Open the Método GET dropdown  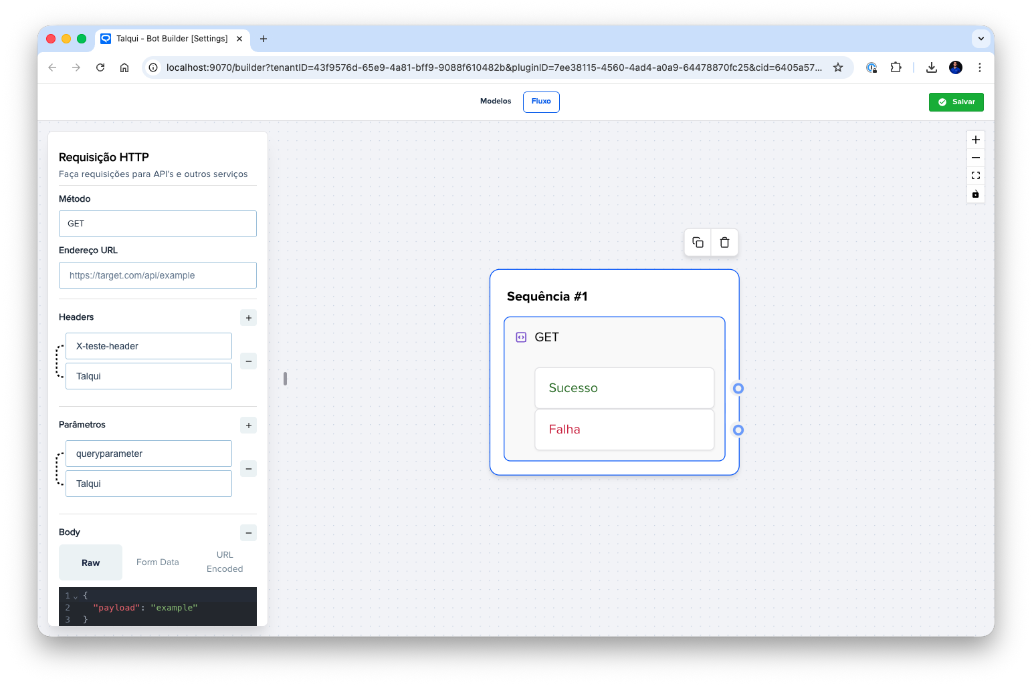tap(158, 224)
